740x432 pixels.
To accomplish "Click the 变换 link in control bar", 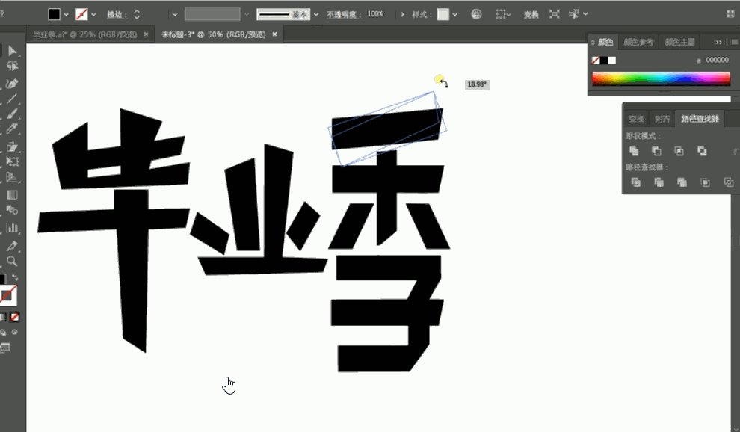I will [x=531, y=15].
